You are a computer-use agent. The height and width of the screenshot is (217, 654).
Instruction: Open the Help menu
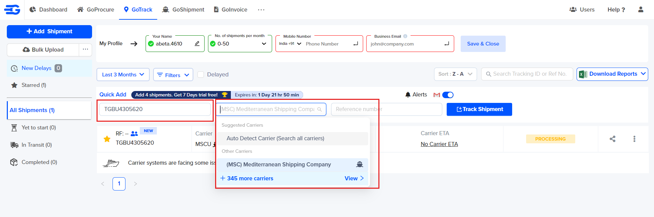(616, 10)
